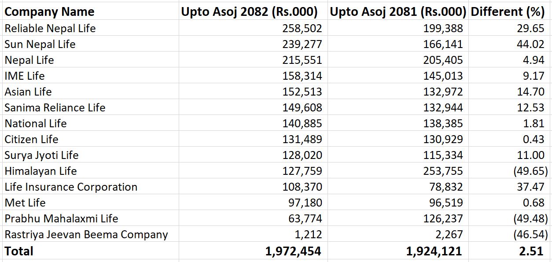Select the Asian Life company cell
The height and width of the screenshot is (262, 552).
click(28, 92)
